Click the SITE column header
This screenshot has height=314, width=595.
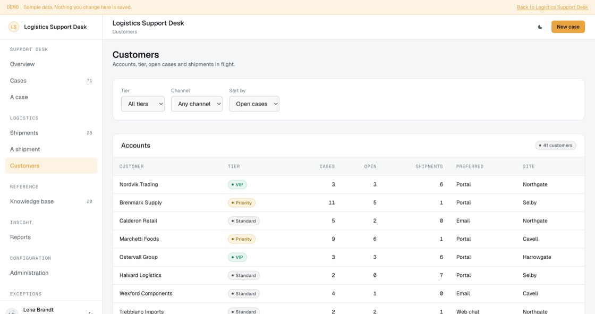click(529, 167)
